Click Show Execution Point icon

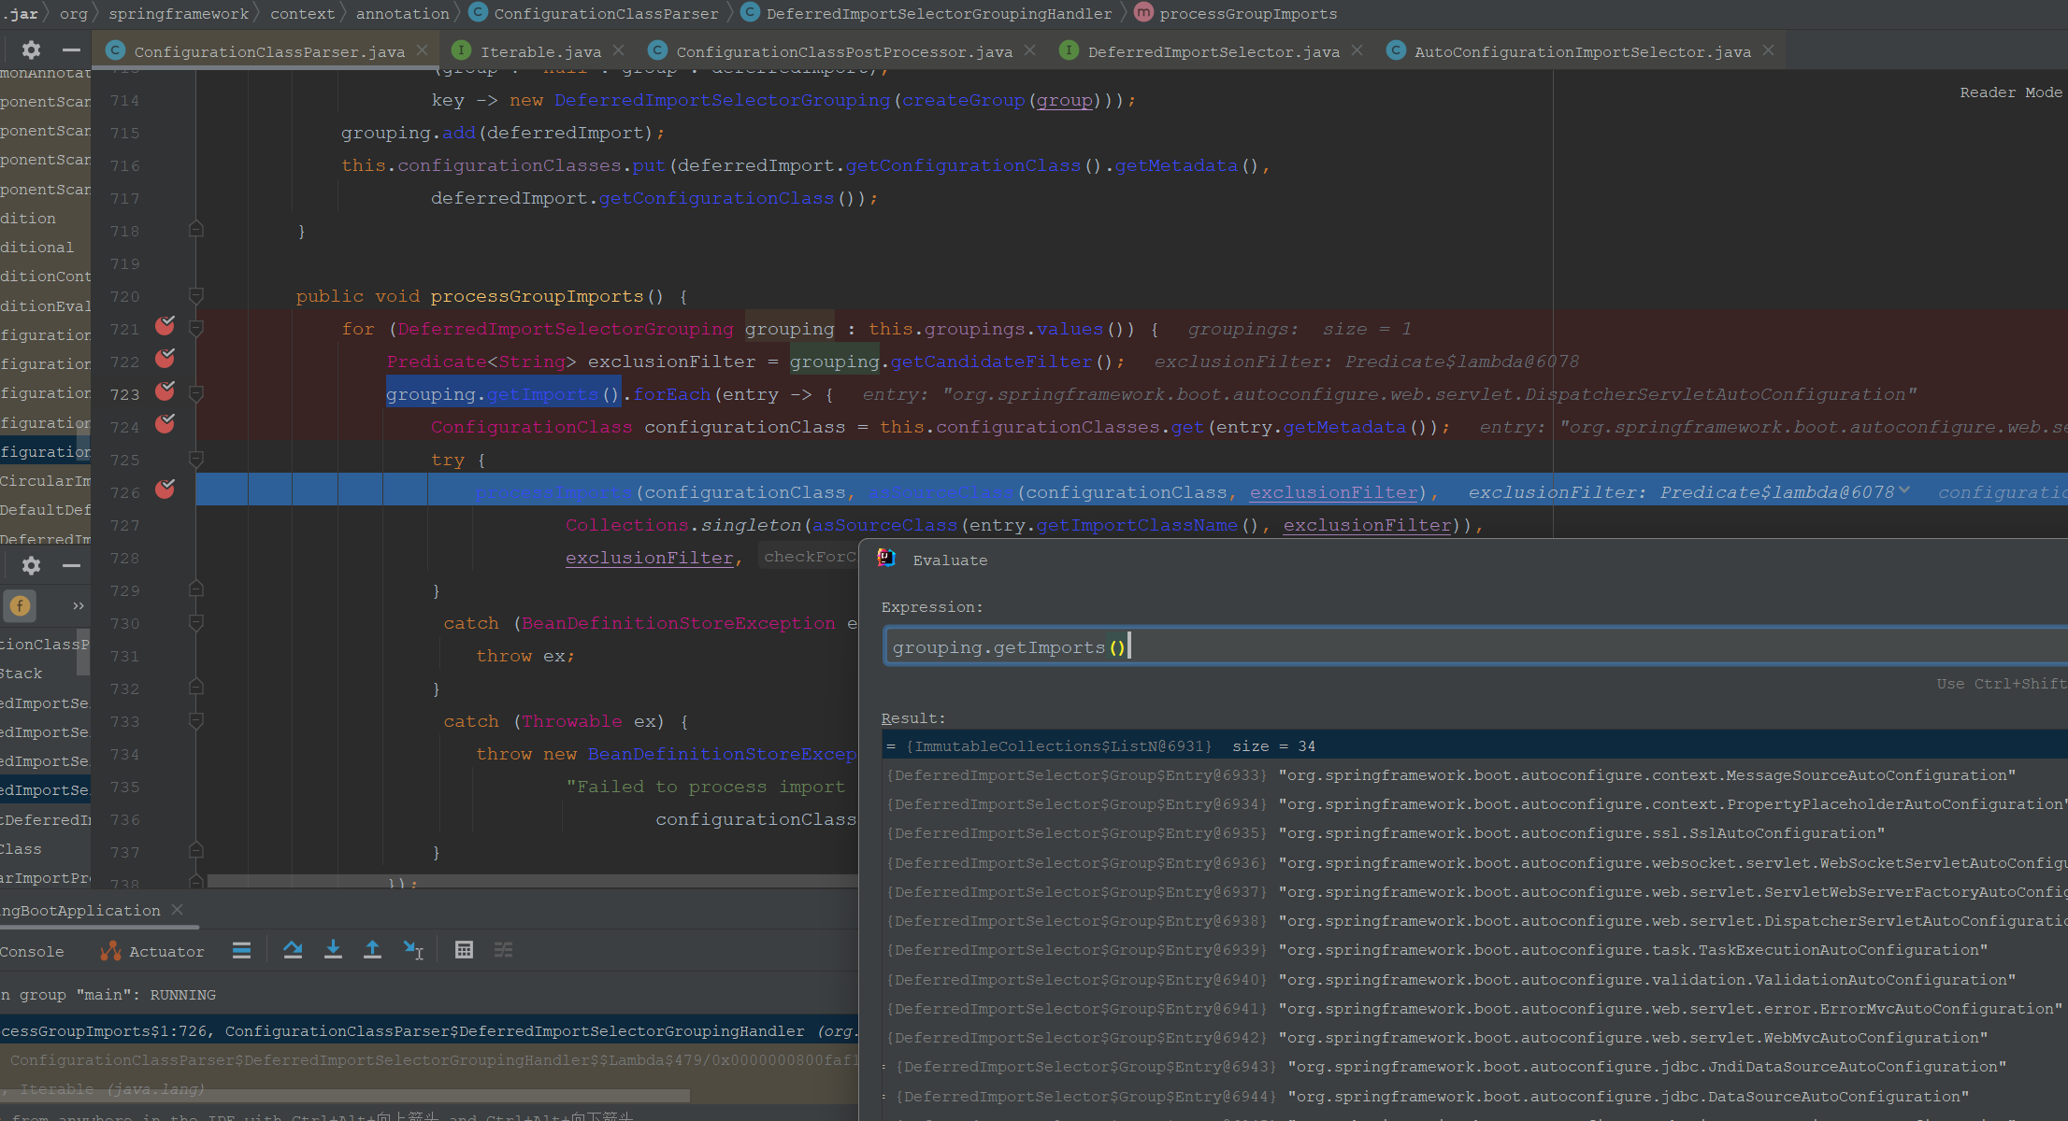pos(241,950)
